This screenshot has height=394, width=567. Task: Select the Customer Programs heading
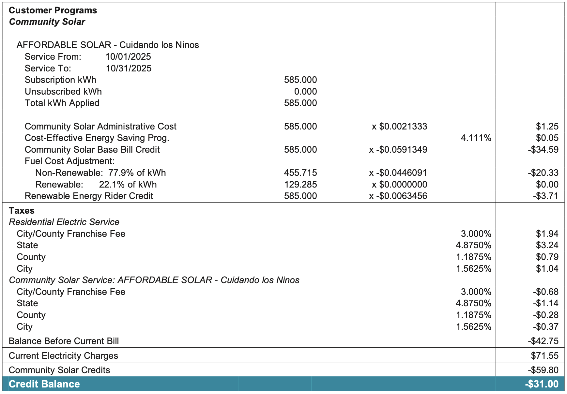(x=52, y=10)
